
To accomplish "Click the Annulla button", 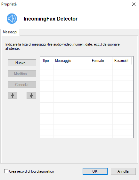I will pos(123,171).
